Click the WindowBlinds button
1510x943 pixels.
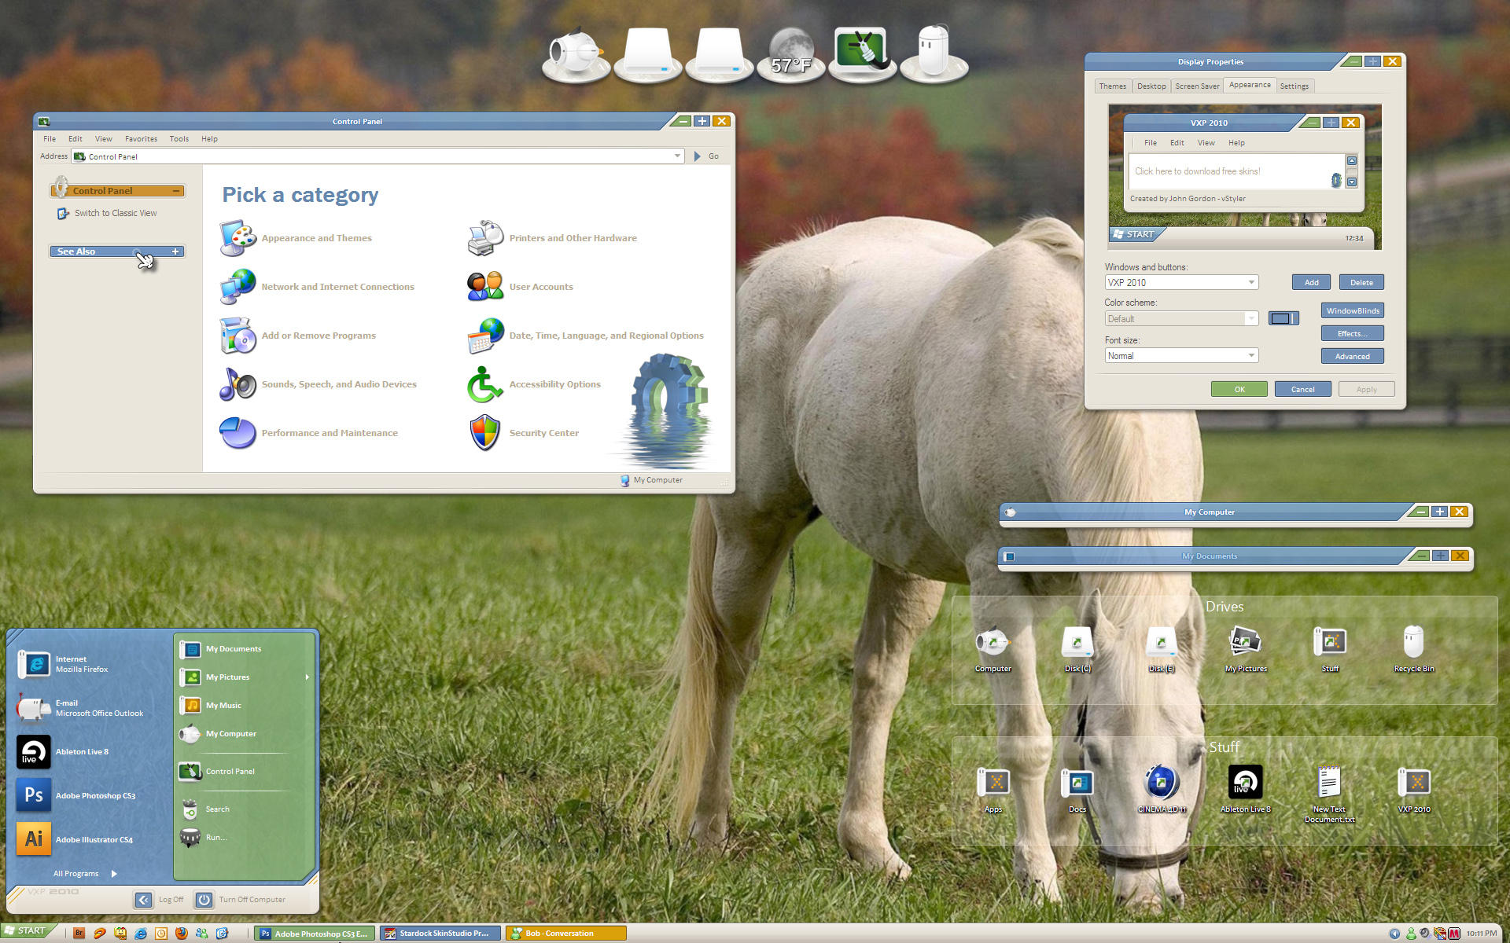1353,310
